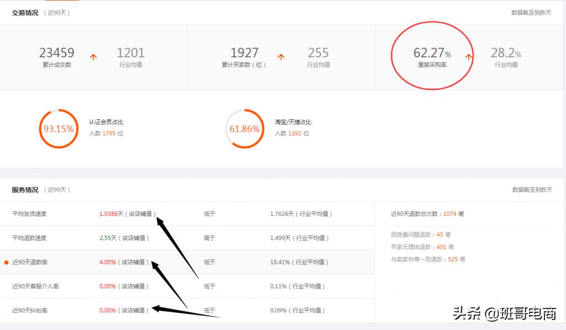Open the 近90天 period selector
566x330 pixels.
(x=56, y=12)
